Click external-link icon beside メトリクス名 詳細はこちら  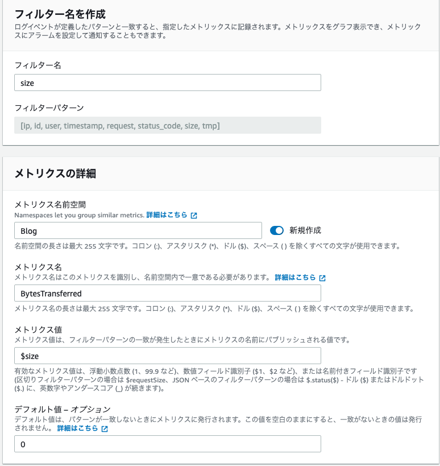click(x=322, y=278)
